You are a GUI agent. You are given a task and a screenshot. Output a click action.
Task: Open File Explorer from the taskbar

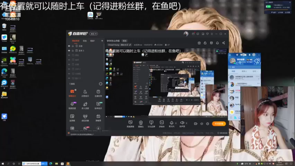click(x=56, y=164)
